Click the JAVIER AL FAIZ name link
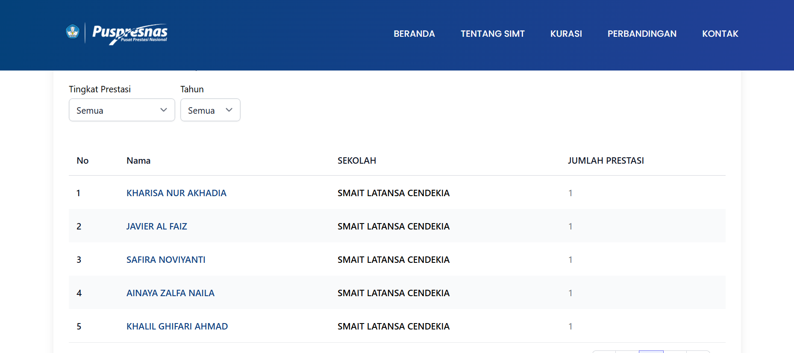 click(156, 227)
